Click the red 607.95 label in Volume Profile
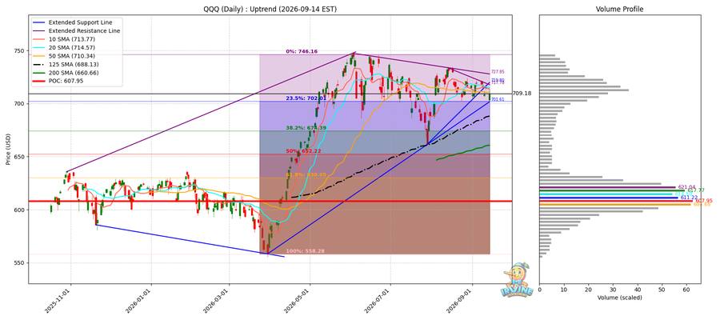720x320 pixels. click(704, 201)
